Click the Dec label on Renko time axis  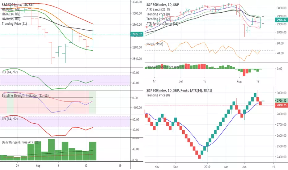[x=176, y=167]
